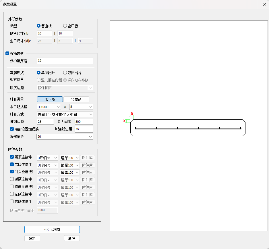Click the 保护层厚度 input field

[65, 61]
